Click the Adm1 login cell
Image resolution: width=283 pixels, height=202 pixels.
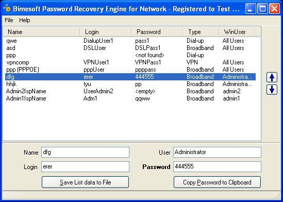[x=90, y=98]
